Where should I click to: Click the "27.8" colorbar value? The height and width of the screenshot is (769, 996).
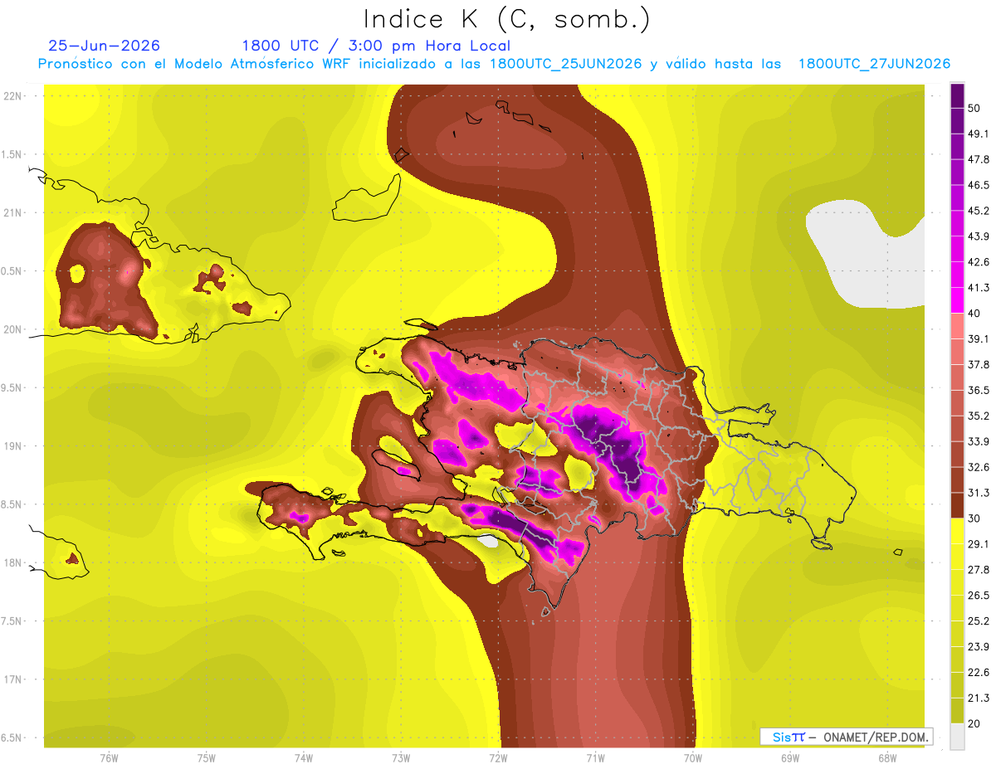979,570
